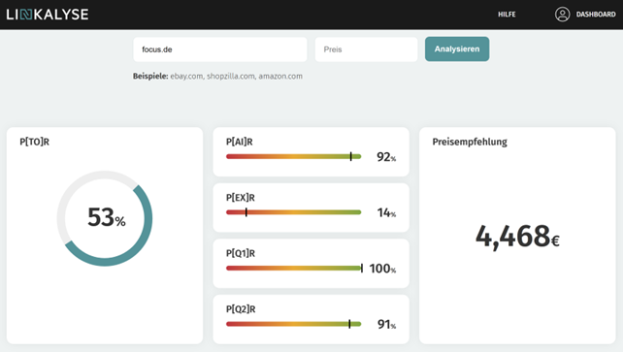Click the P[Q2]R gradient bar
This screenshot has width=623, height=352.
tap(294, 324)
